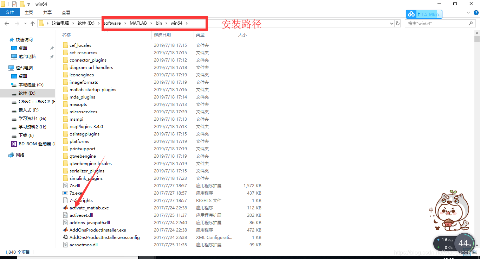Click the search win64 input box

[440, 23]
